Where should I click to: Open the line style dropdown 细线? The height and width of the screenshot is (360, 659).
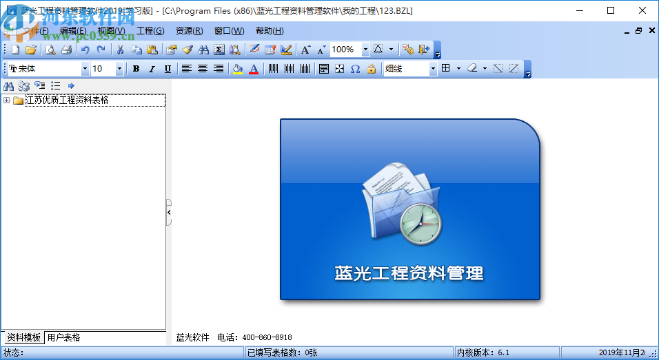click(x=433, y=68)
